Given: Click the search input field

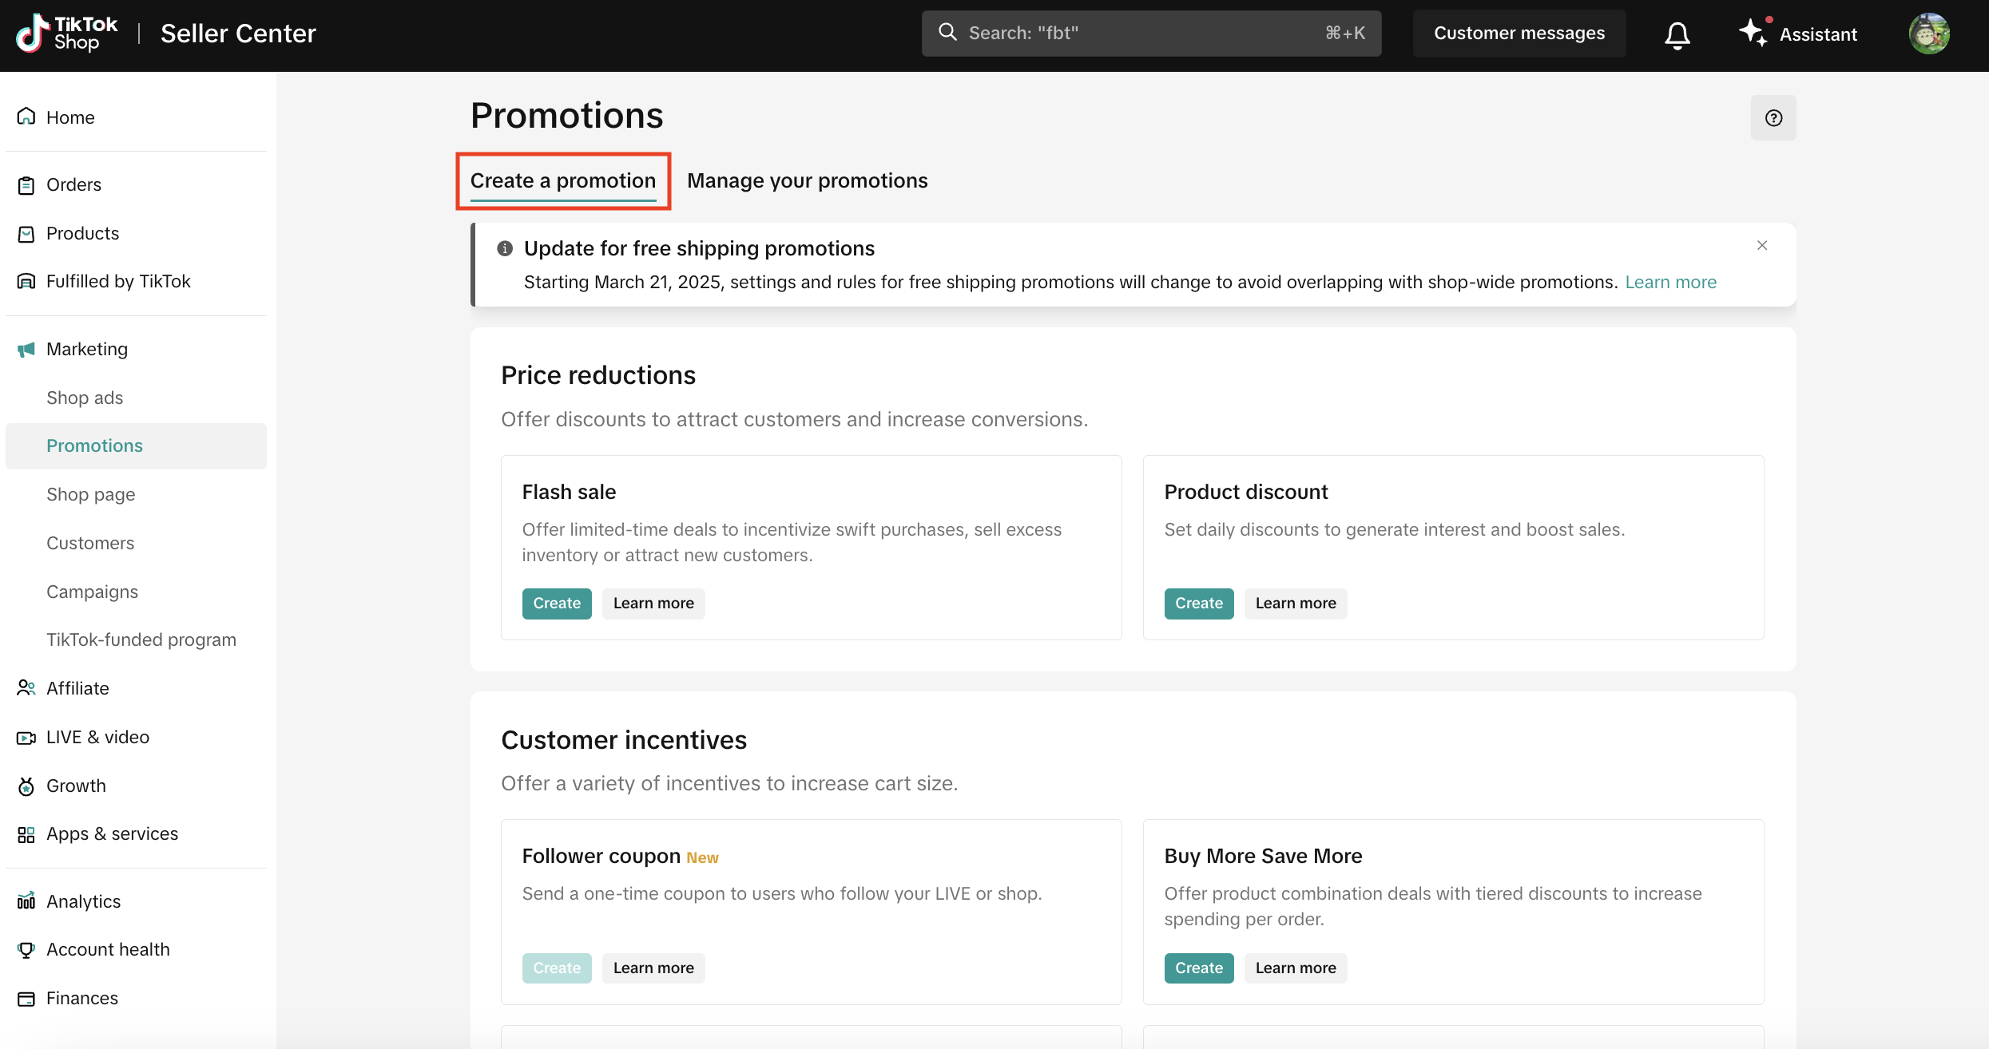Looking at the screenshot, I should (1150, 33).
